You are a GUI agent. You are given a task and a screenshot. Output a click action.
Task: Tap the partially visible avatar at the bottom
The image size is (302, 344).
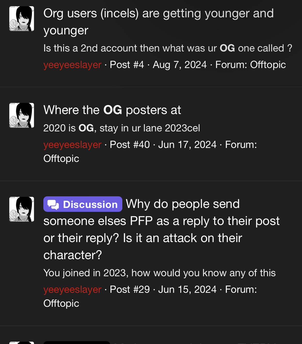click(22, 343)
